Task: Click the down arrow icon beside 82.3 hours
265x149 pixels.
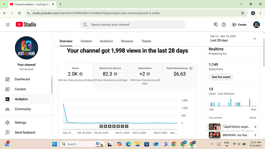Action: (x=116, y=74)
